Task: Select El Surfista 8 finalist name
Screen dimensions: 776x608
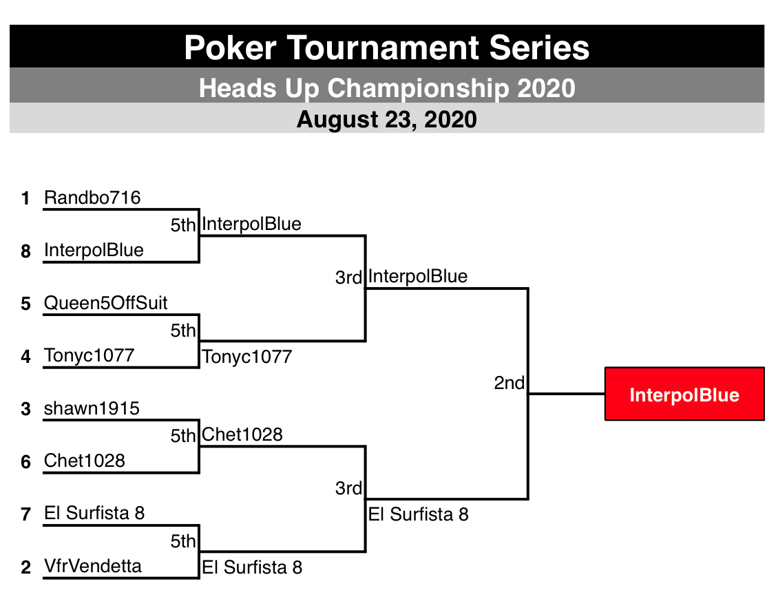Action: 419,514
